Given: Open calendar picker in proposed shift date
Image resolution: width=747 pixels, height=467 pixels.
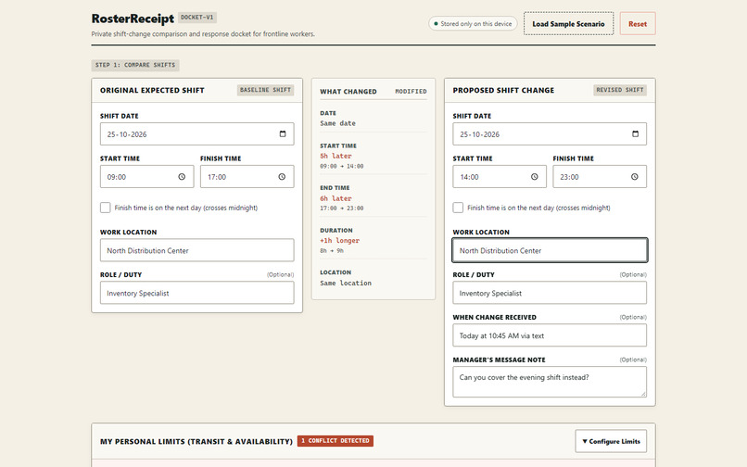Looking at the screenshot, I should point(635,134).
